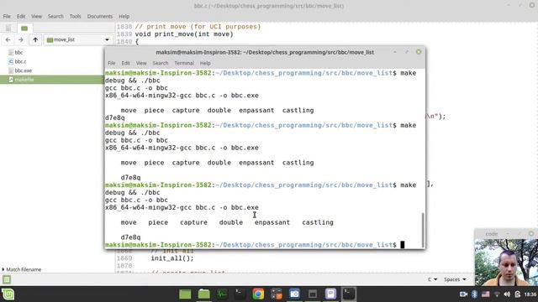Viewport: 538px width, 302px height.
Task: Click the camera recording tray icon
Action: click(x=463, y=294)
